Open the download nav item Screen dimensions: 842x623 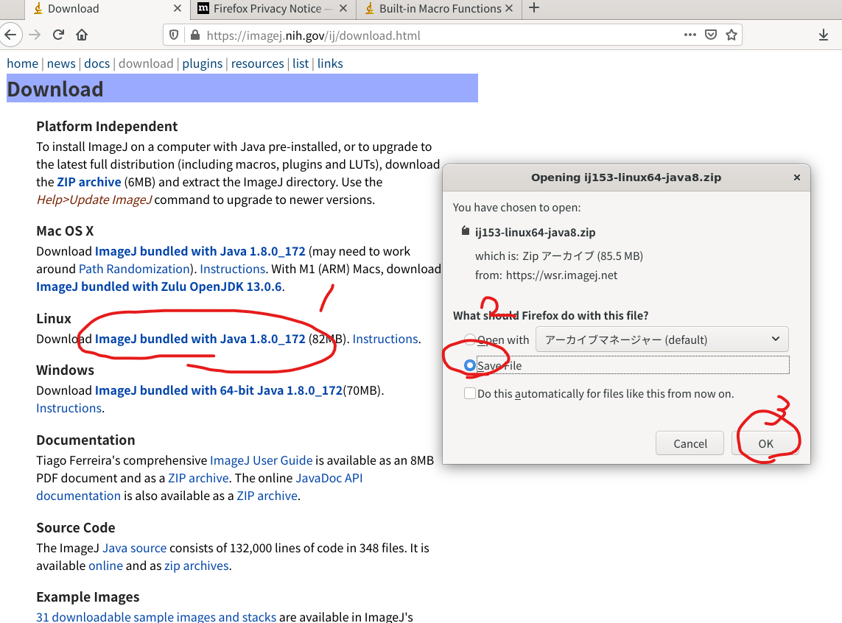(x=146, y=63)
